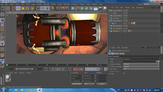
Task: Toggle the X-Ray checkbox
Action: point(124,74)
